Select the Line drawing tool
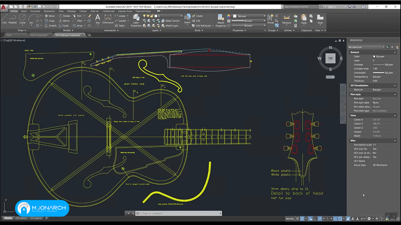The image size is (401, 225). tap(4, 19)
